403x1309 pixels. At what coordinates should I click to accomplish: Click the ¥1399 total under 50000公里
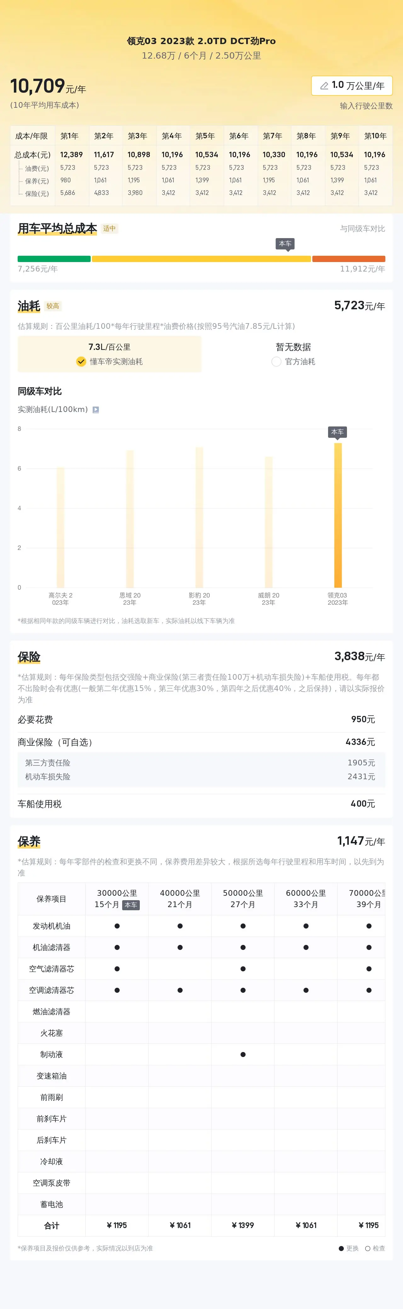coord(243,1225)
